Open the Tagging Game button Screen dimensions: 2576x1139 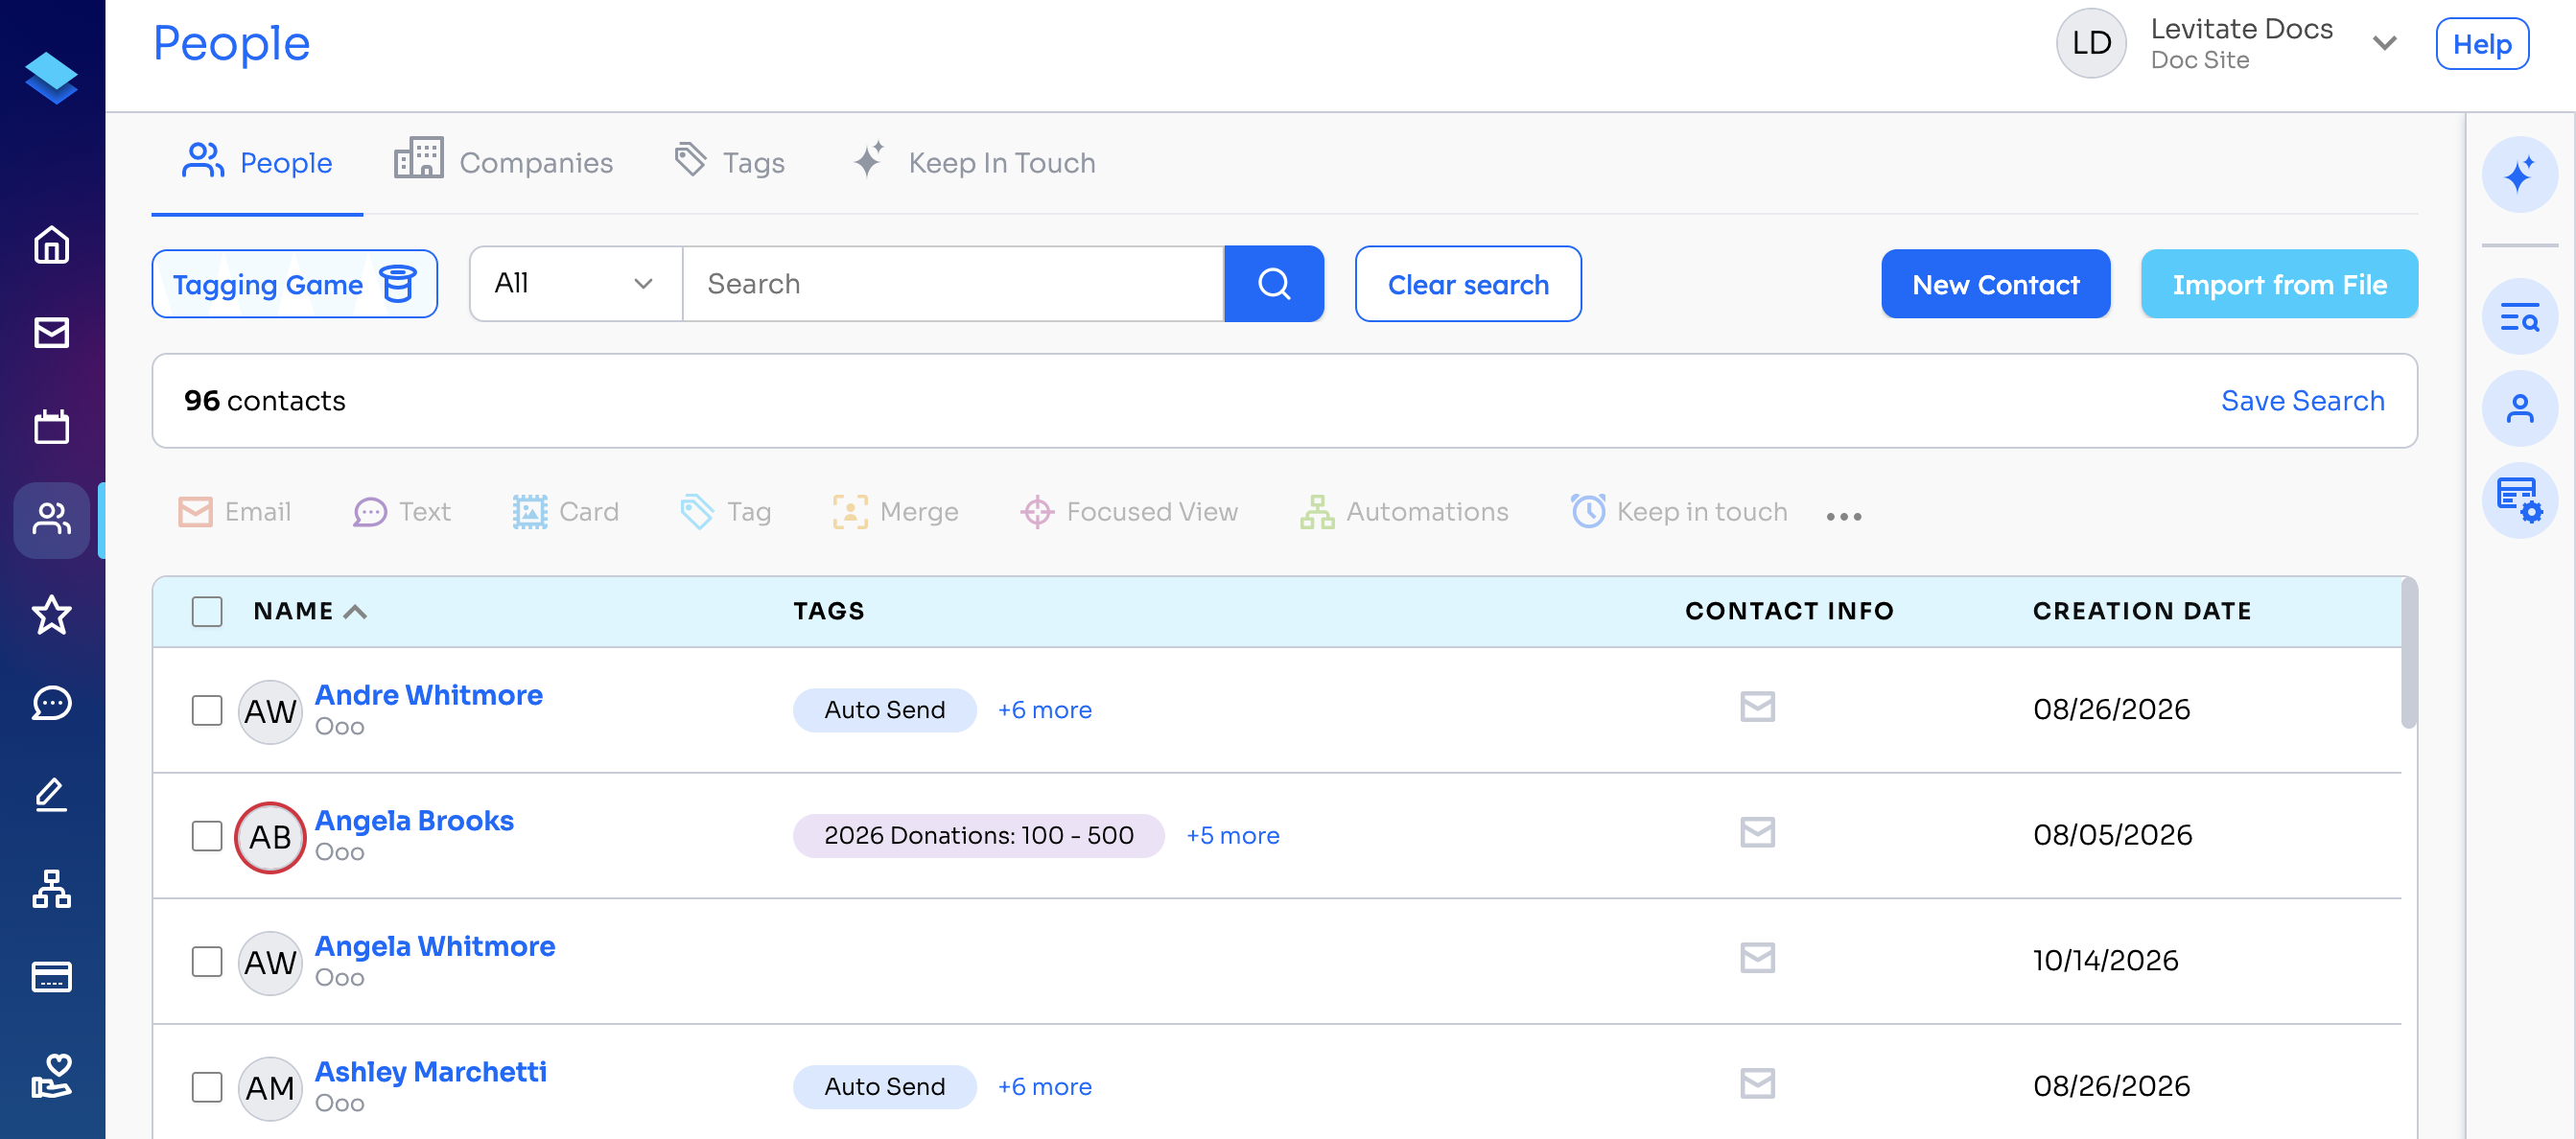click(294, 284)
